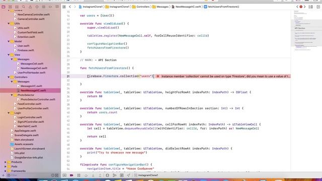Open fetchUsersFromFirestore() in jump bar
322x181 pixels.
(x=221, y=7)
